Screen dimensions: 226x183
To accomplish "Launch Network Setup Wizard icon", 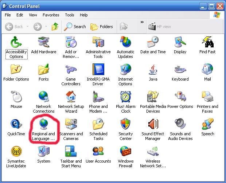I will 71,97.
